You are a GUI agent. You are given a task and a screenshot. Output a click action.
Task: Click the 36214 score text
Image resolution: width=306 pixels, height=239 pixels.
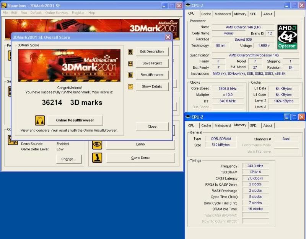click(x=52, y=102)
